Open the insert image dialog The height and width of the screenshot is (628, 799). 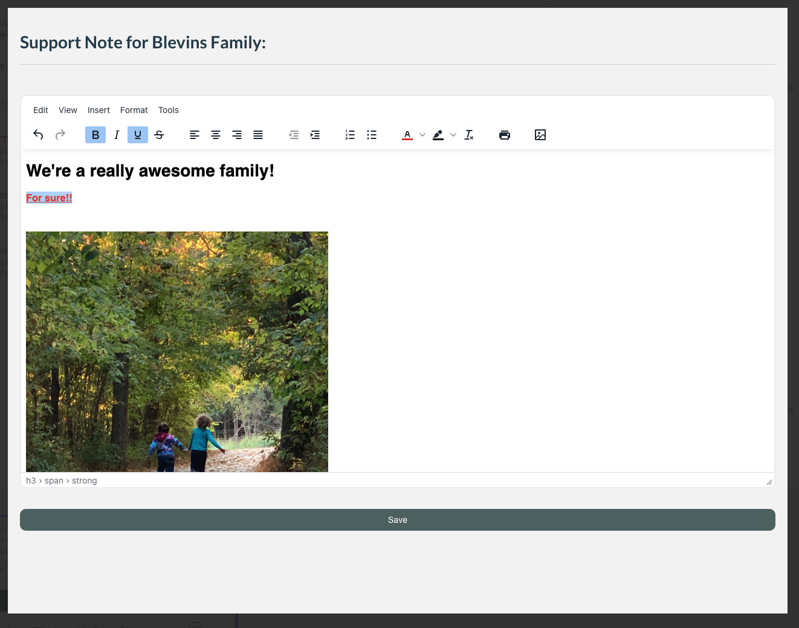540,135
